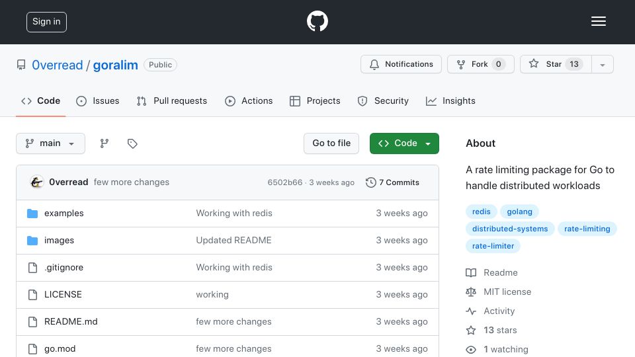Expand the main branch selector dropdown
The width and height of the screenshot is (635, 357).
51,143
